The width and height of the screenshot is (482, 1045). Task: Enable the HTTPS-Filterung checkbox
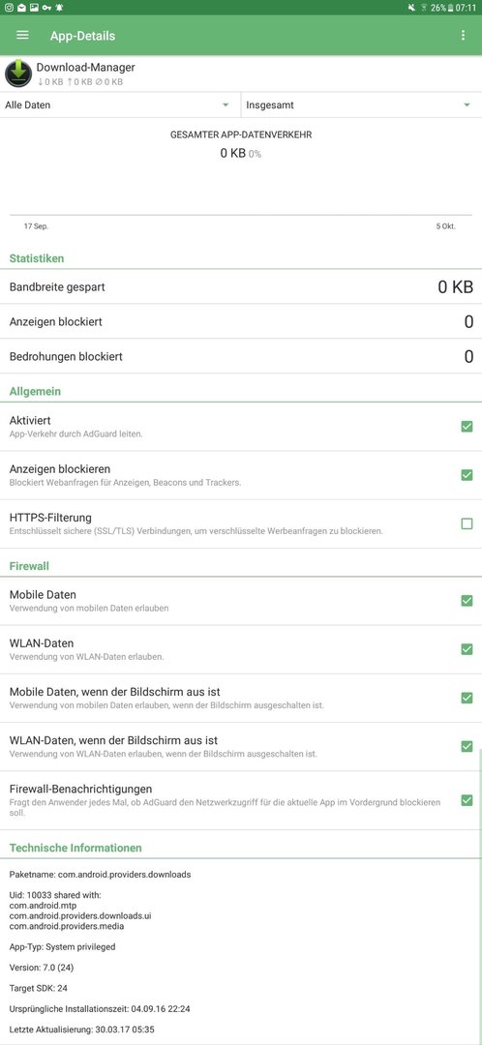pos(467,523)
